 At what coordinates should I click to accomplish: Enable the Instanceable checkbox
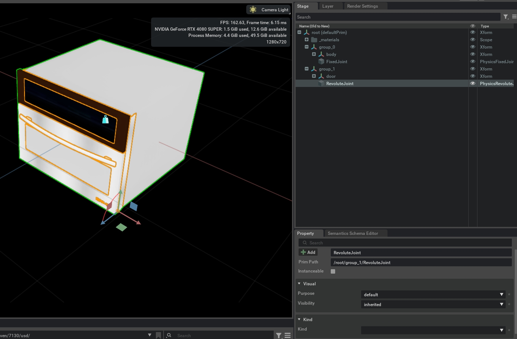(333, 271)
